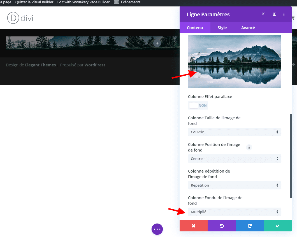The image size is (297, 237).
Task: Discard changes with the red X button
Action: tap(194, 226)
